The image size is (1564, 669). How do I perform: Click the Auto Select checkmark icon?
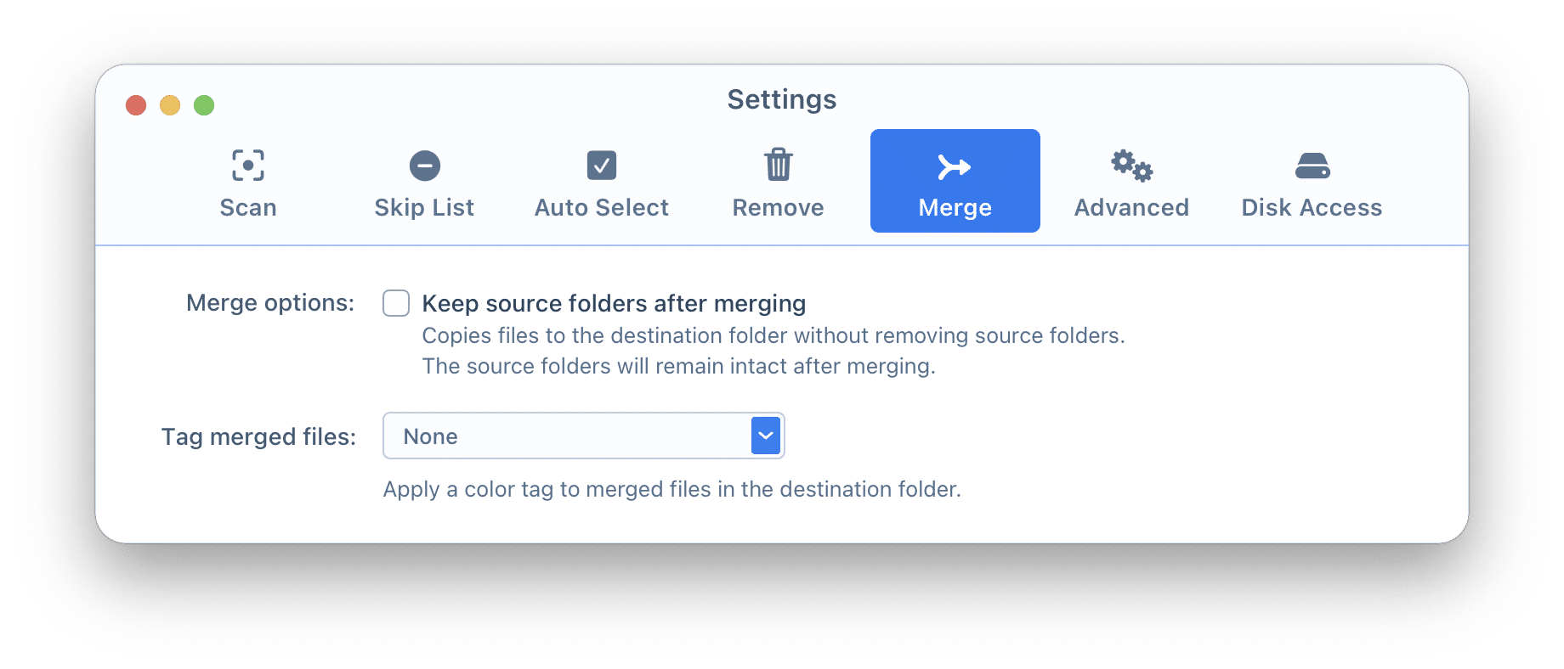(602, 166)
